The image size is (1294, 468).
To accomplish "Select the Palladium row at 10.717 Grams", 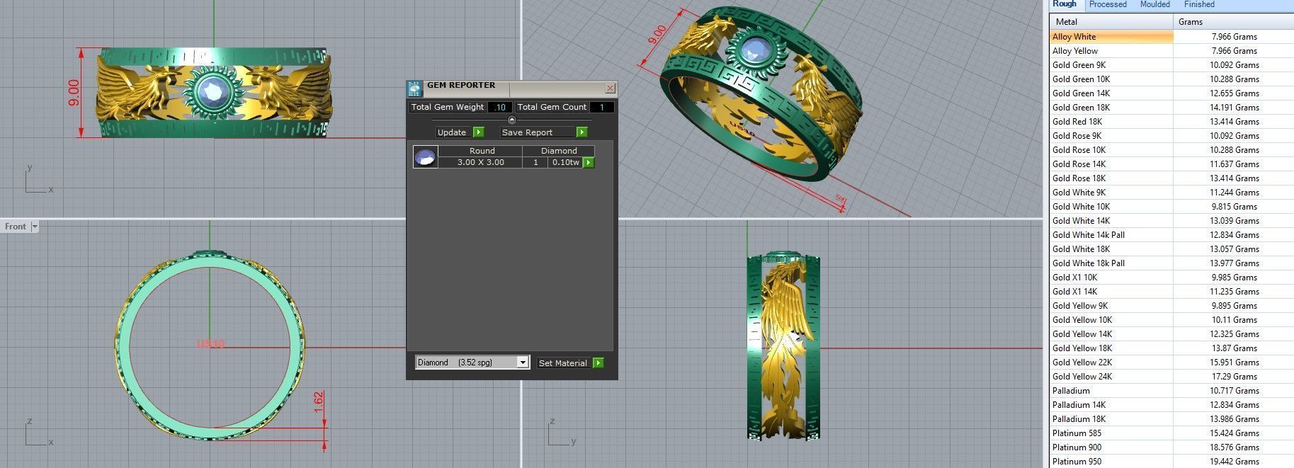I will click(1171, 391).
